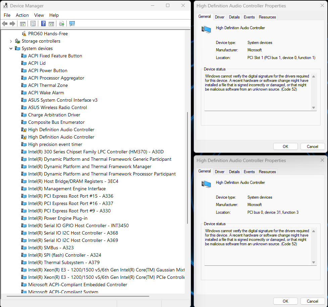Open Resources tab in PCI bus 0 device 31 properties

pos(267,172)
